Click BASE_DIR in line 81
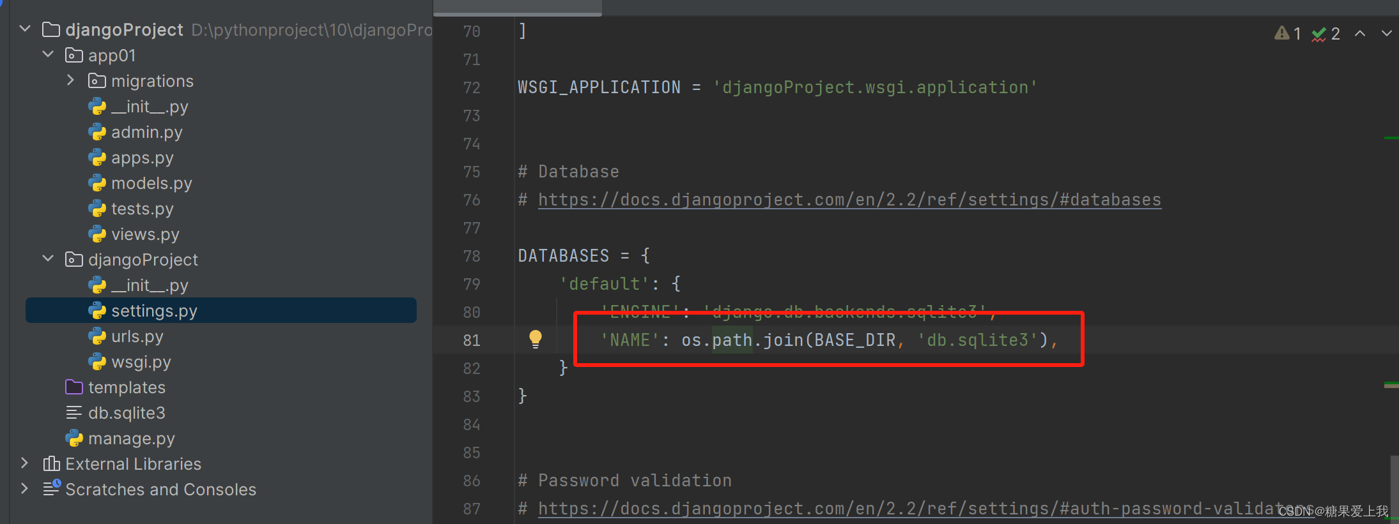 (854, 340)
